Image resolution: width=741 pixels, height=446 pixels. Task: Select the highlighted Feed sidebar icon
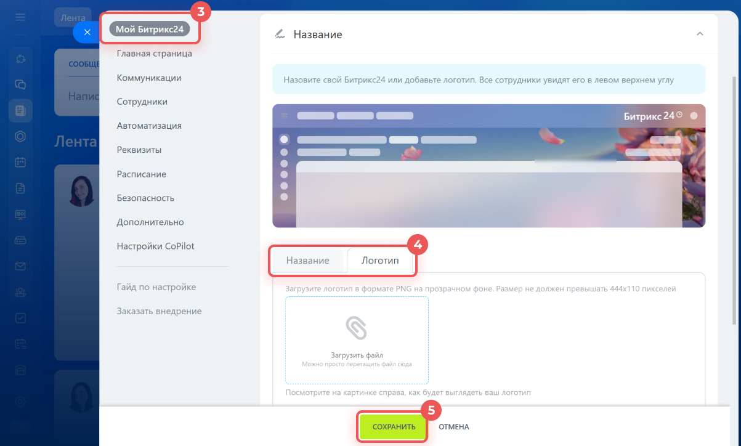(x=20, y=110)
